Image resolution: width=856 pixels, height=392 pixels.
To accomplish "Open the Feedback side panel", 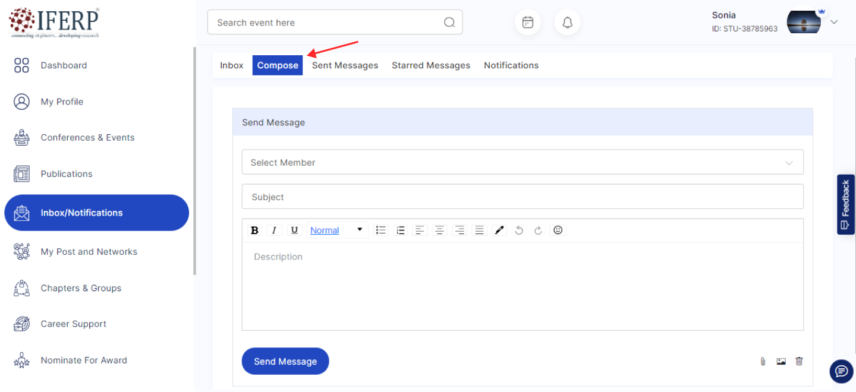I will click(x=845, y=204).
